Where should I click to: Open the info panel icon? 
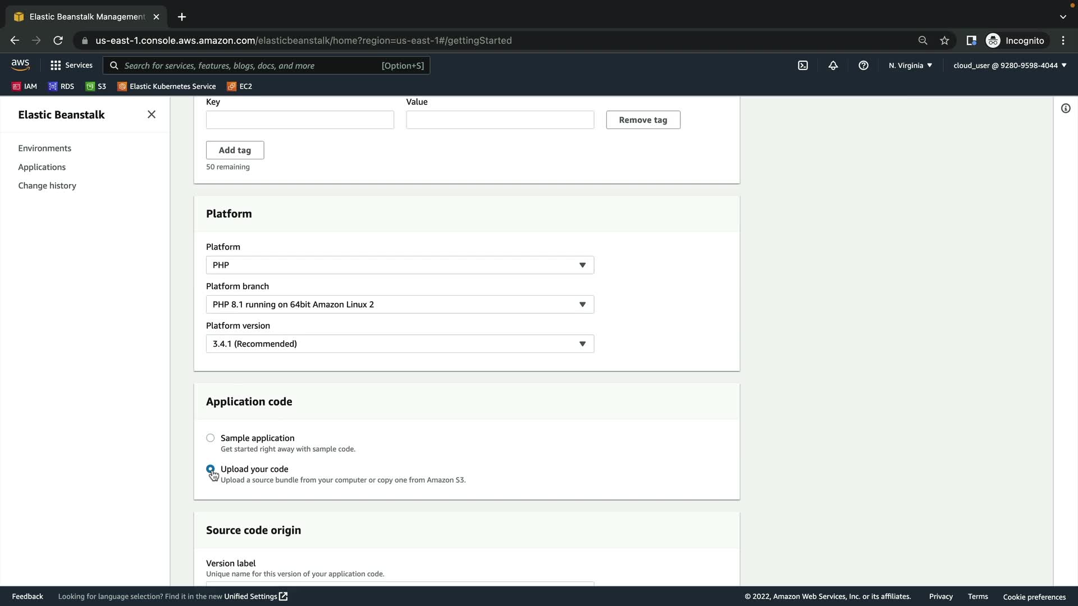1065,108
